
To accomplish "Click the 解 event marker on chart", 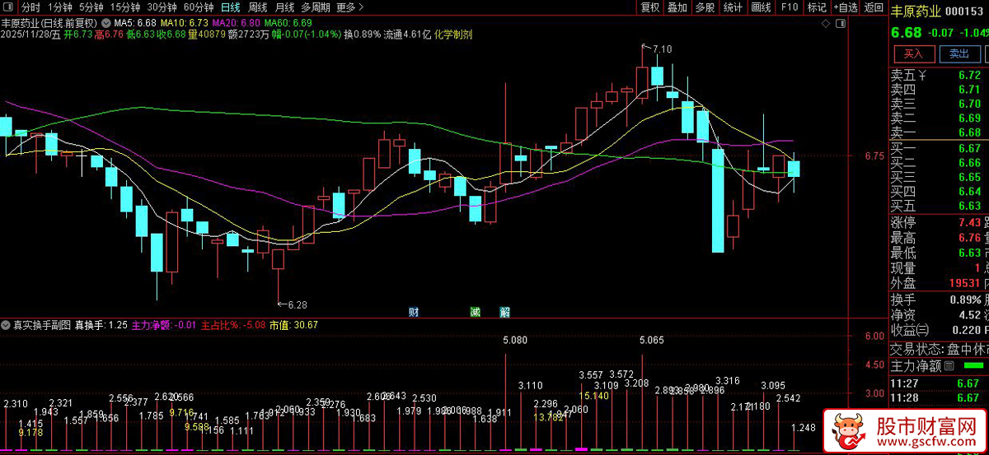I will pyautogui.click(x=504, y=312).
